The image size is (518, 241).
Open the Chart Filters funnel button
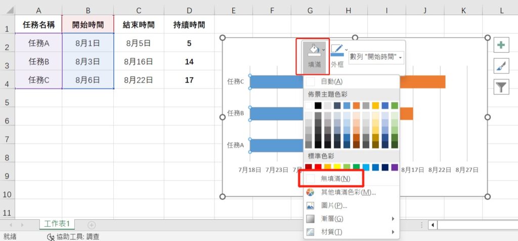coord(501,87)
